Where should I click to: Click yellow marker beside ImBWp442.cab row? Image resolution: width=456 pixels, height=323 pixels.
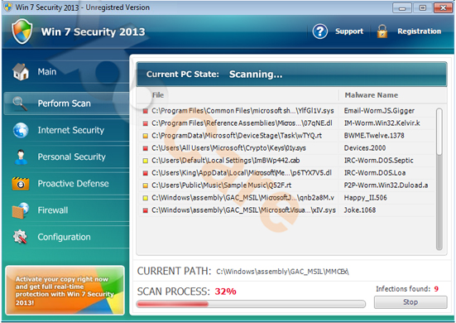146,161
